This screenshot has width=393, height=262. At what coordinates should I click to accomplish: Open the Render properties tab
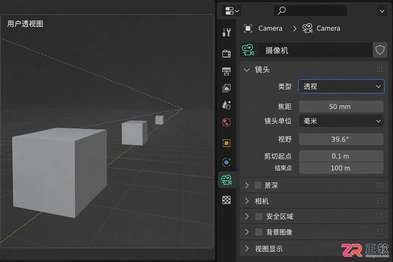(226, 53)
